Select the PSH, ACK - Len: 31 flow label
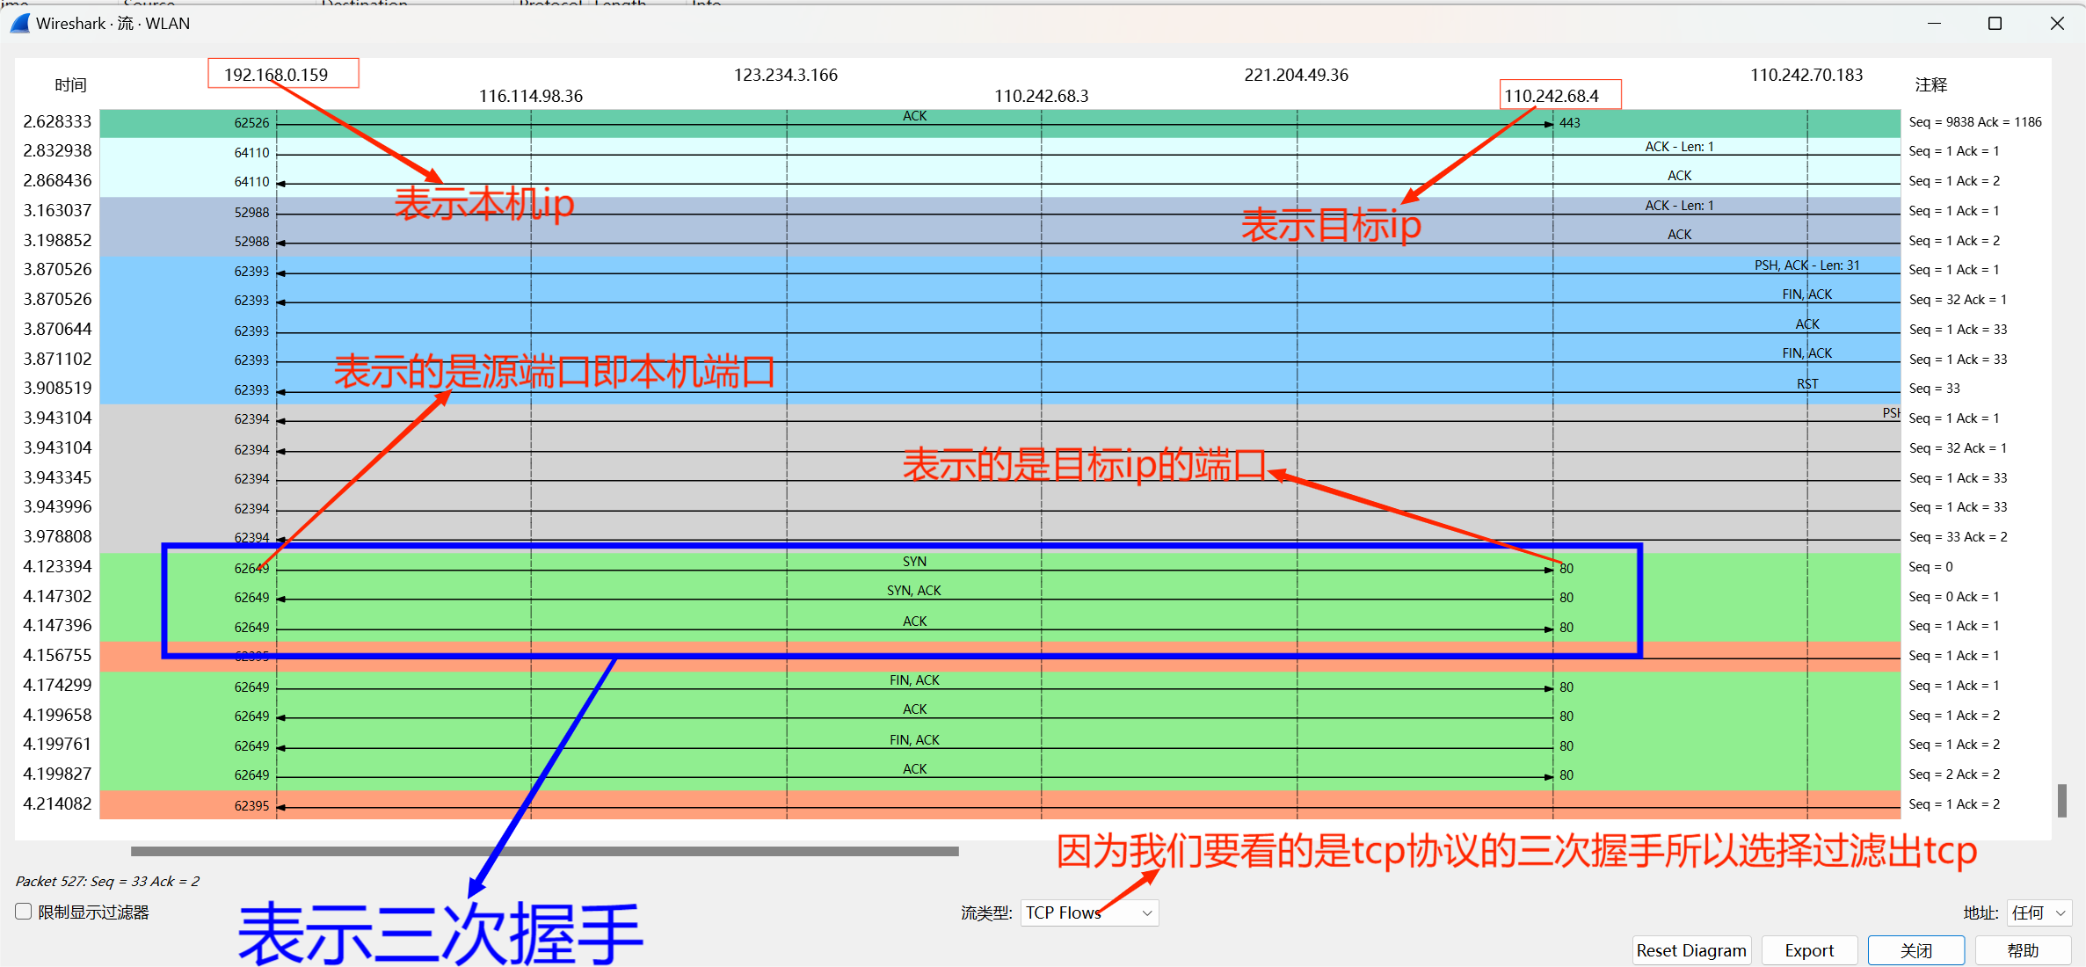Image resolution: width=2086 pixels, height=967 pixels. click(x=1806, y=265)
